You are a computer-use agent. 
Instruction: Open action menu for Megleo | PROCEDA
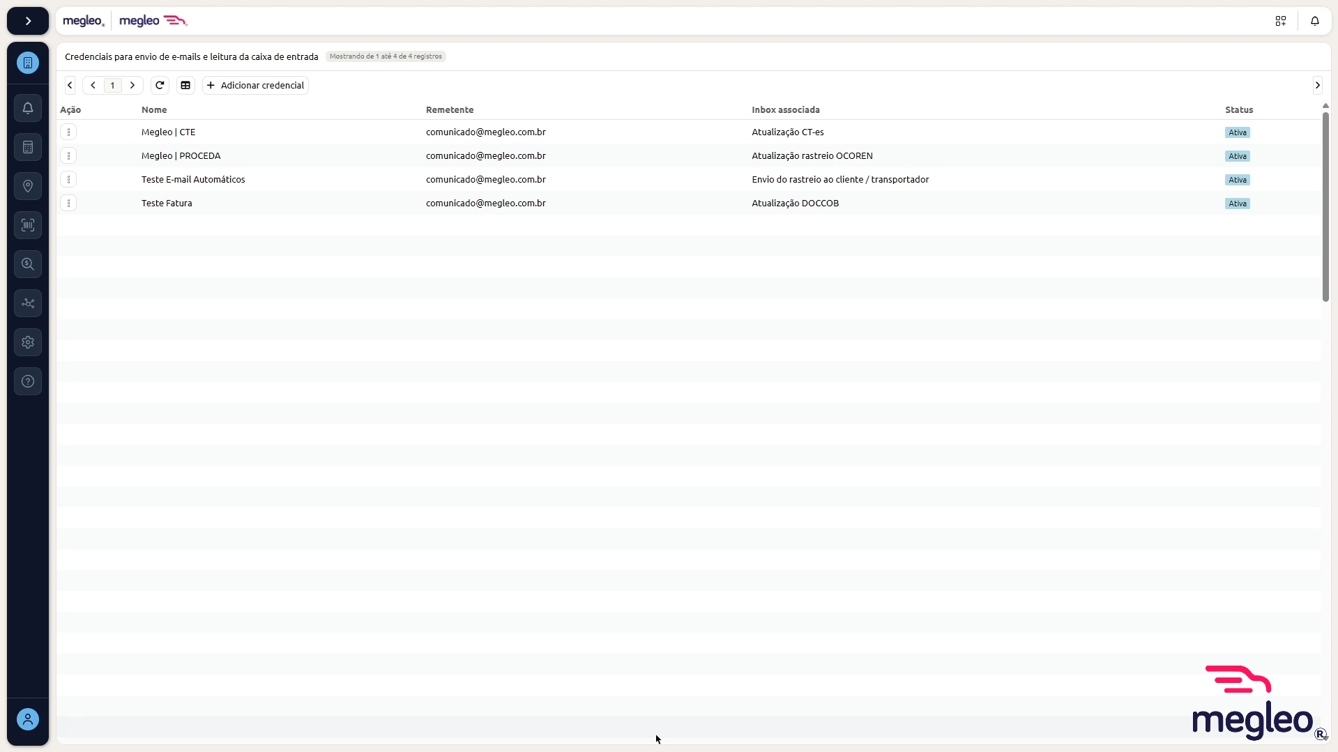point(68,155)
